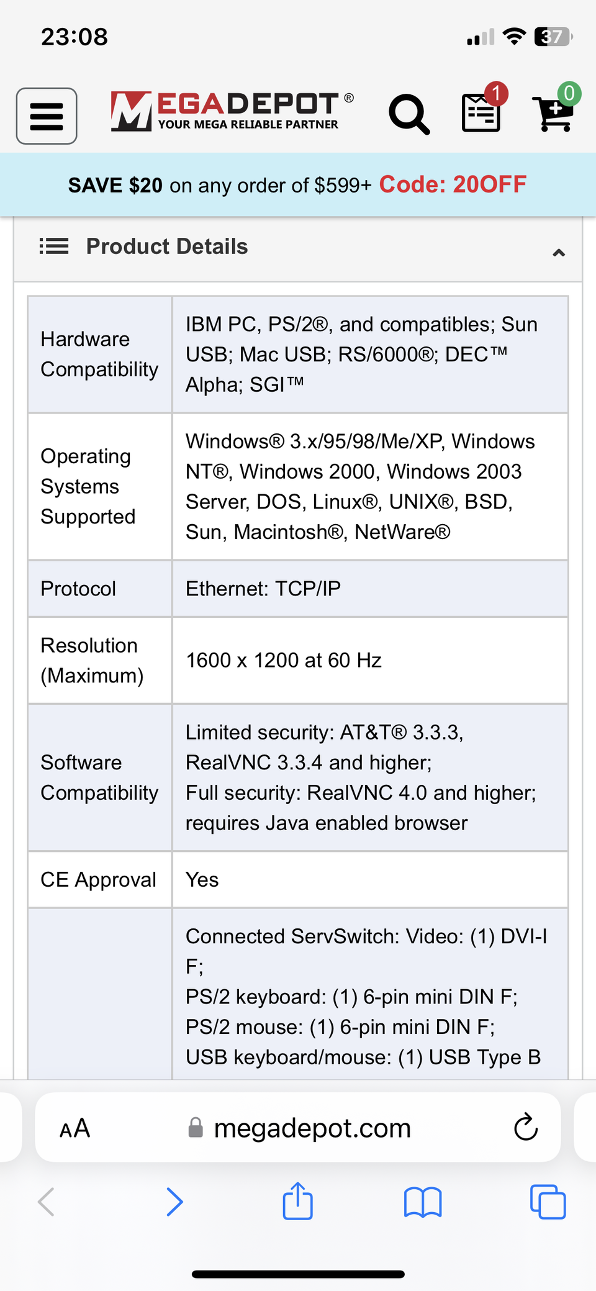Image resolution: width=596 pixels, height=1291 pixels.
Task: Tap the Safari share icon
Action: (298, 1201)
